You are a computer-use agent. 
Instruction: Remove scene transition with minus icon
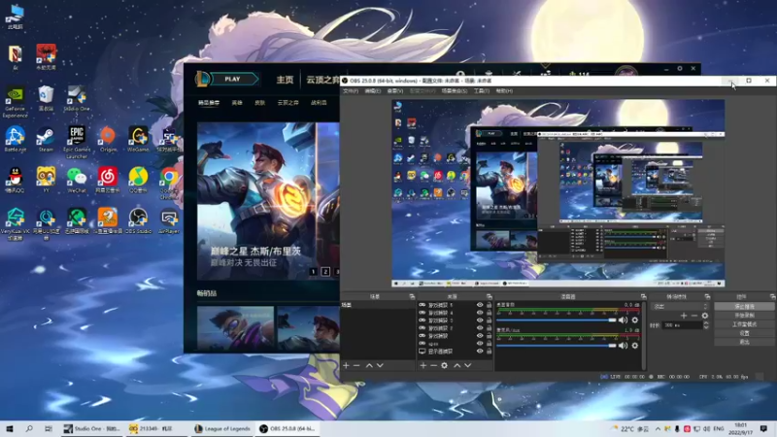point(694,316)
